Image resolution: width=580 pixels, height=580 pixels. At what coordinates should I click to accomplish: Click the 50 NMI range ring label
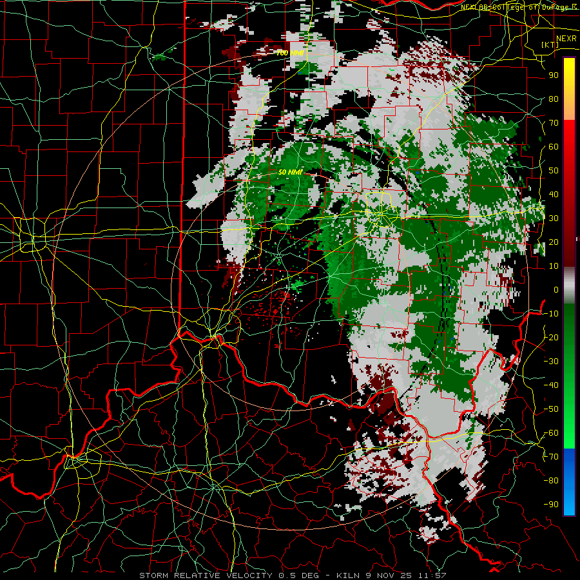point(291,172)
